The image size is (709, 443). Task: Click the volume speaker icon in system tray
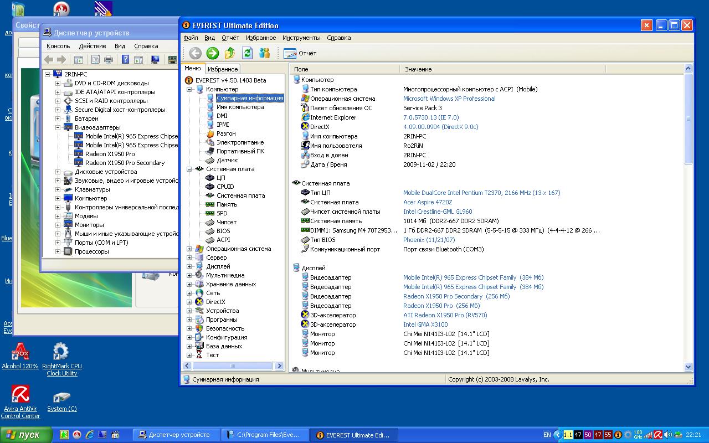[x=669, y=435]
